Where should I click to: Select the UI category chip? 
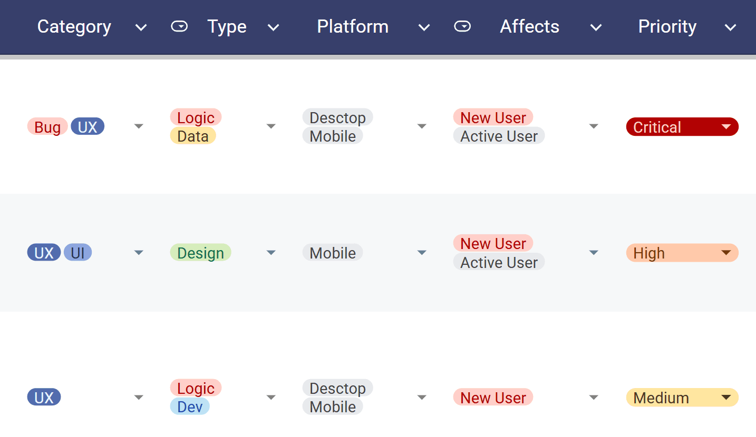click(77, 253)
